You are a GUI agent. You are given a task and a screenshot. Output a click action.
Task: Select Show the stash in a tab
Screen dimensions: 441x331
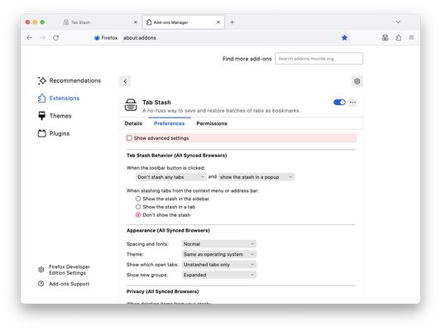tap(138, 207)
